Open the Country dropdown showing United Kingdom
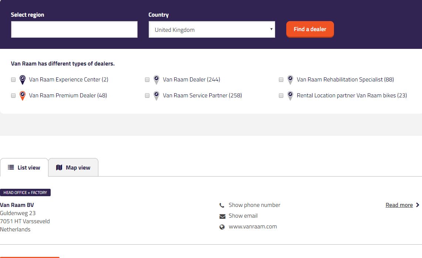Screen dimensions: 422x258 point(212,29)
